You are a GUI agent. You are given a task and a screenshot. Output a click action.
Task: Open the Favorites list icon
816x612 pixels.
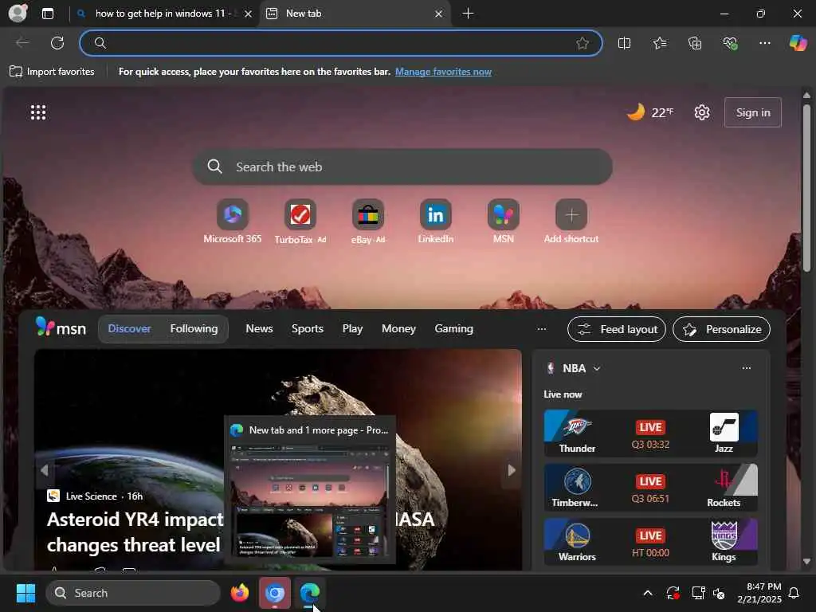tap(660, 43)
